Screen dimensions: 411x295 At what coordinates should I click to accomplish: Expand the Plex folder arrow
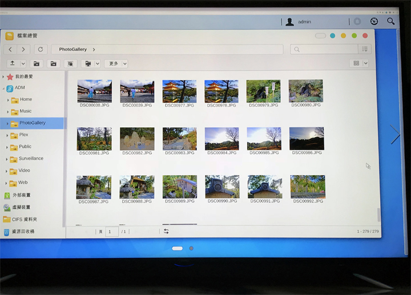[x=7, y=135]
